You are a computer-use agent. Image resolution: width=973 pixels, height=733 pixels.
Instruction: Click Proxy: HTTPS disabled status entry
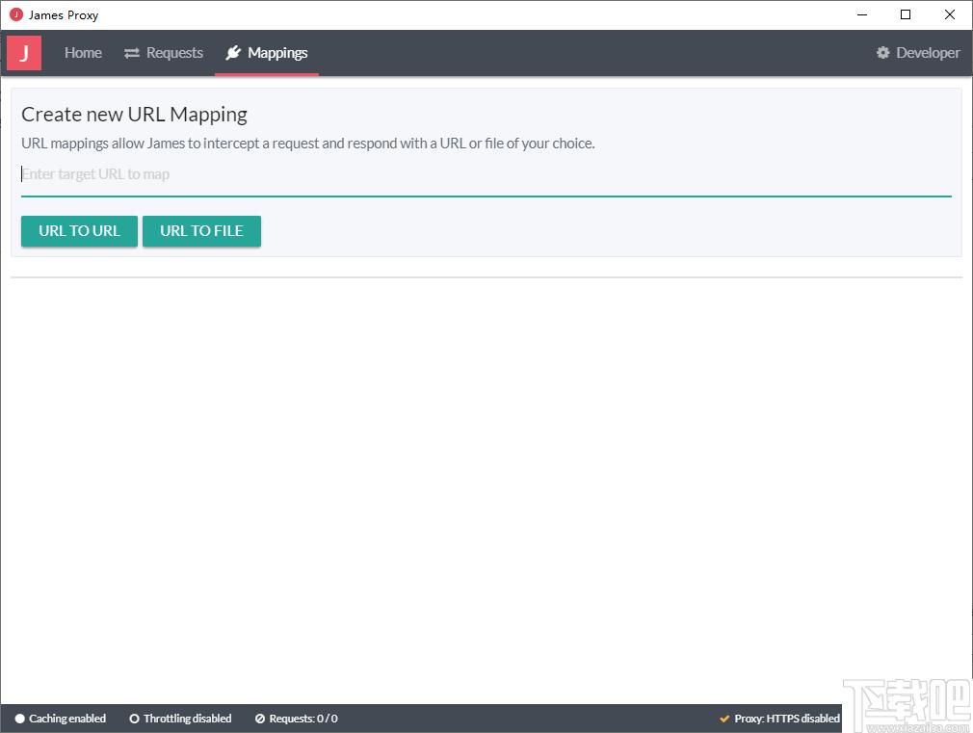pos(779,719)
